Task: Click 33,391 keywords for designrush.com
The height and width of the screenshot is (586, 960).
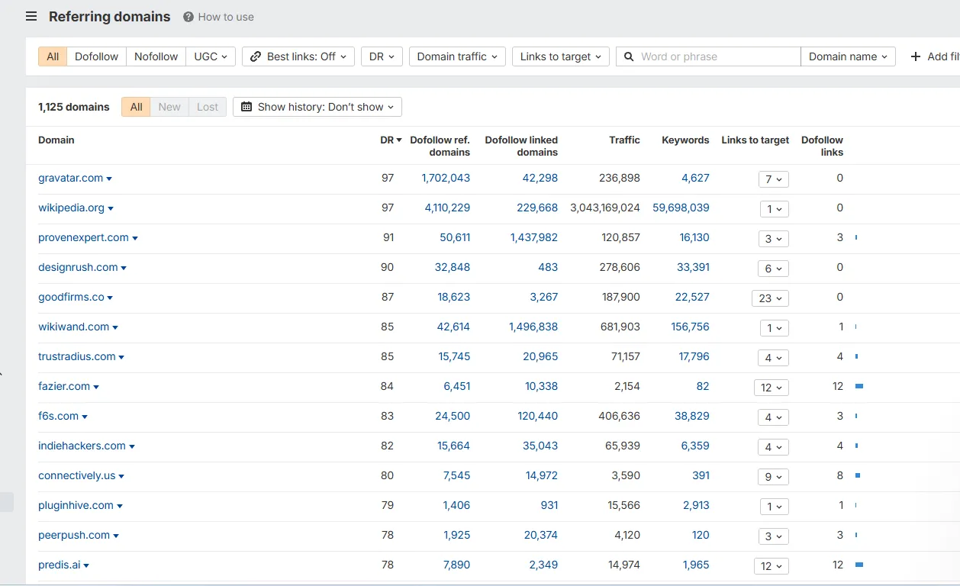Action: 693,267
